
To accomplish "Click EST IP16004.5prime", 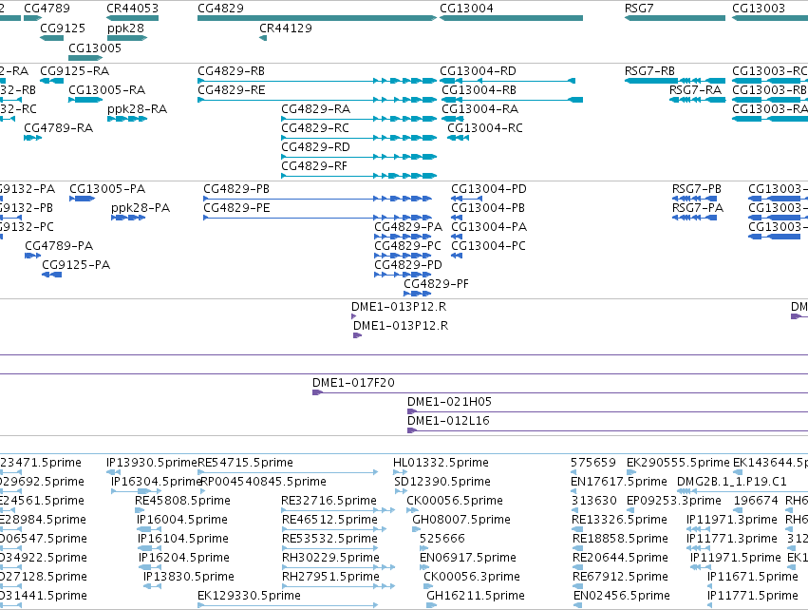I will point(182,521).
